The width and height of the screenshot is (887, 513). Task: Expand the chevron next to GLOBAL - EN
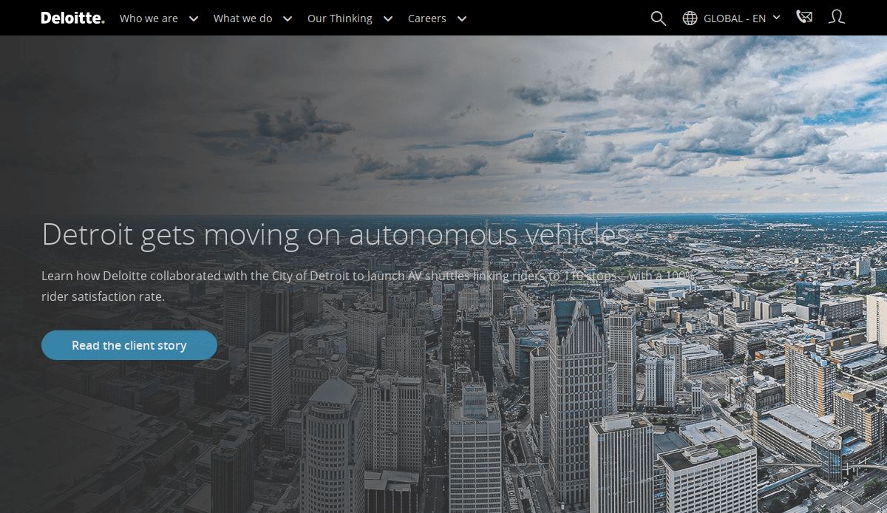click(x=776, y=18)
